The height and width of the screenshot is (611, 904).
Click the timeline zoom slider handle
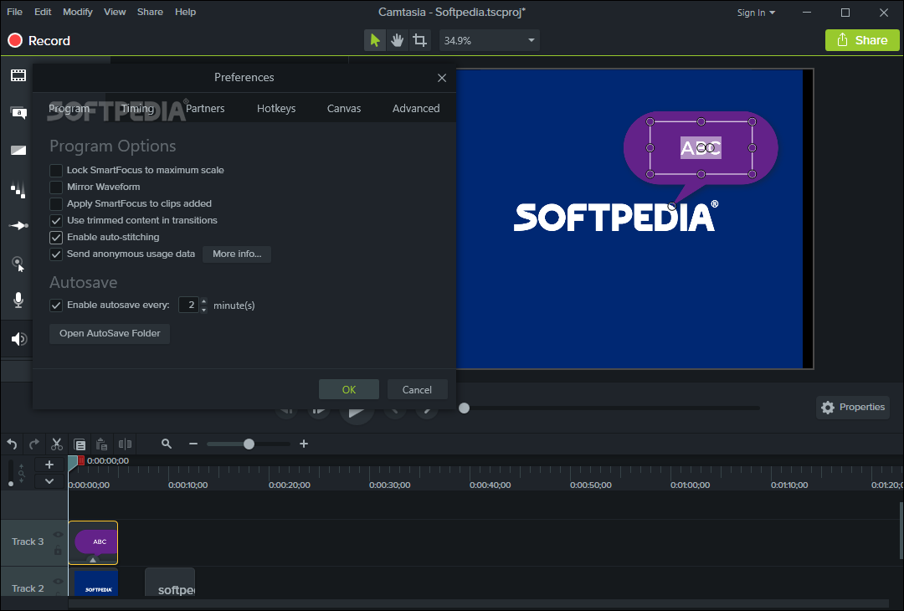click(x=249, y=444)
